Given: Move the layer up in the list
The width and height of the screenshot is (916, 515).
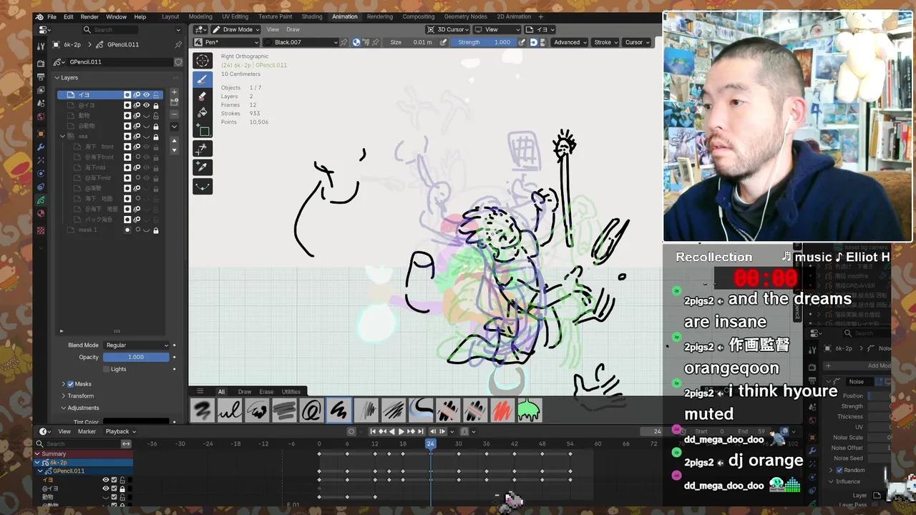Looking at the screenshot, I should [174, 141].
